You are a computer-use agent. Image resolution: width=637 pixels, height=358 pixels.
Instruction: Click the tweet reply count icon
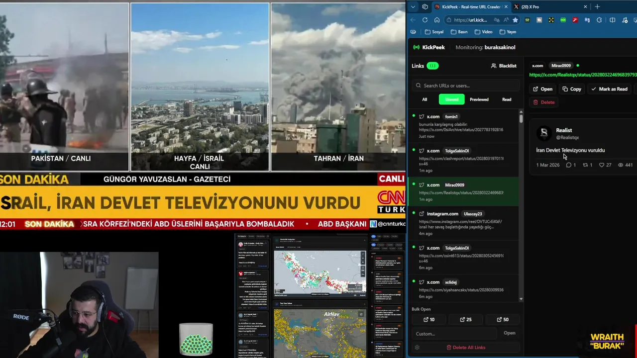(x=568, y=165)
